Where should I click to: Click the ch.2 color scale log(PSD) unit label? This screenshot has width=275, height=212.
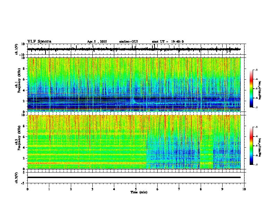pyautogui.click(x=260, y=147)
